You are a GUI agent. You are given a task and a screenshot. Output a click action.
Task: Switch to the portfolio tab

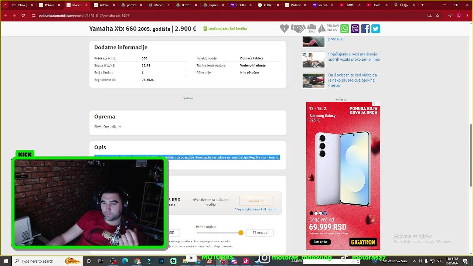tap(131, 5)
